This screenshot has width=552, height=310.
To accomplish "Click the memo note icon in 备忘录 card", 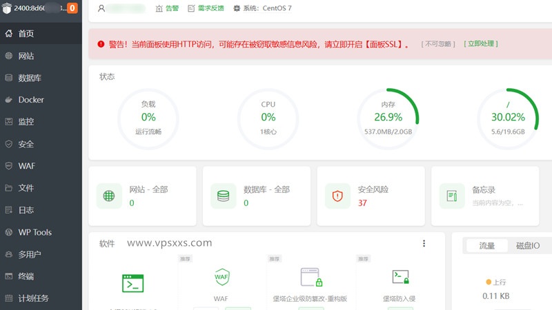I will coord(452,196).
